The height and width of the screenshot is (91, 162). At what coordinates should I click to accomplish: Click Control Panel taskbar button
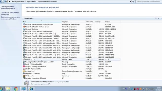24,89
